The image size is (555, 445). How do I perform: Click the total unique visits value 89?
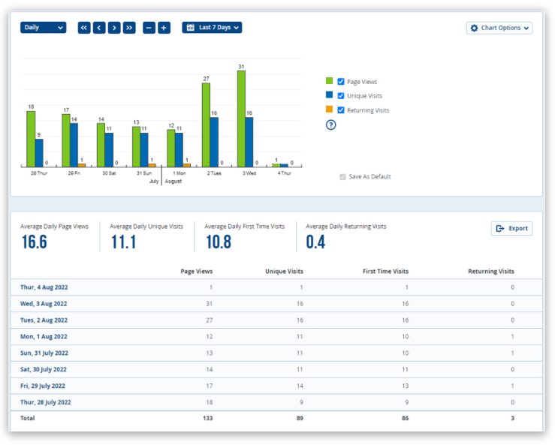tap(300, 418)
